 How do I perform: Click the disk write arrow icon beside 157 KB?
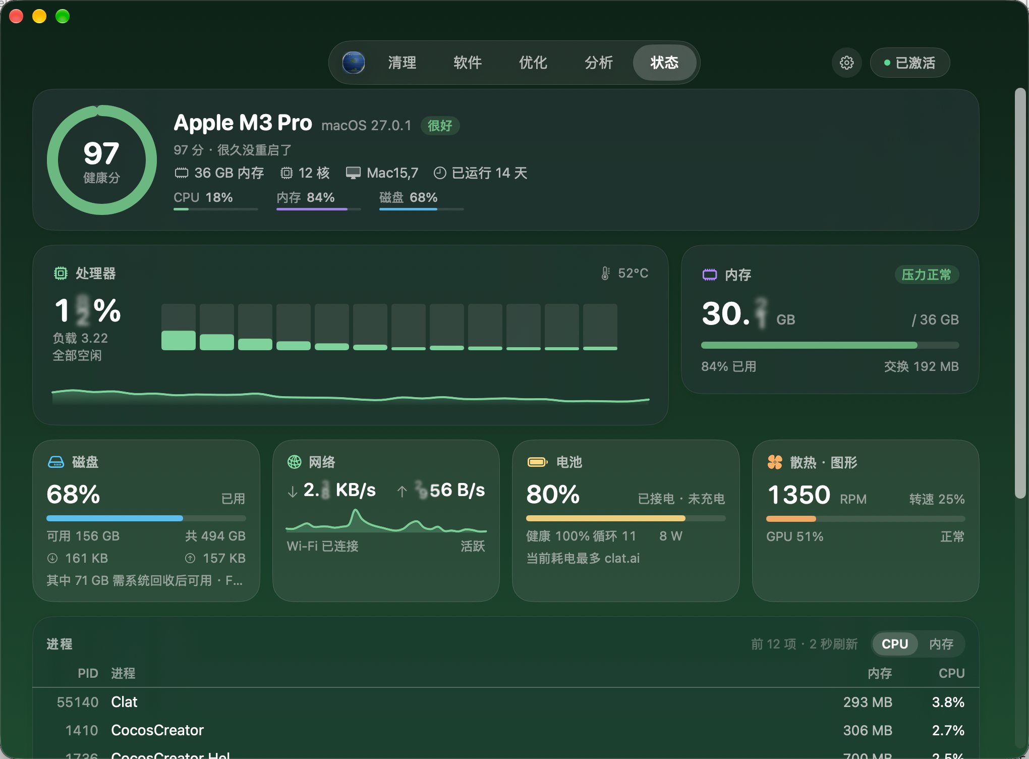coord(190,558)
